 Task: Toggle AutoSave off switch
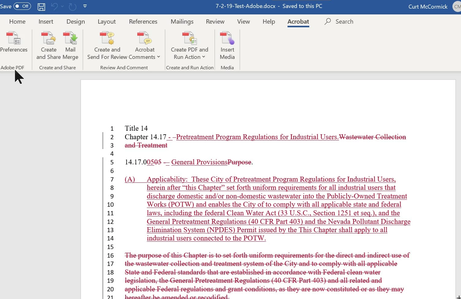pyautogui.click(x=22, y=6)
